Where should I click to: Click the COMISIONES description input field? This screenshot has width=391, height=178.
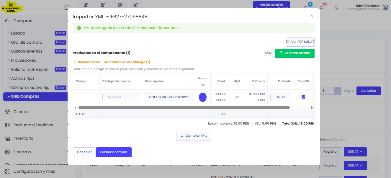pyautogui.click(x=168, y=97)
